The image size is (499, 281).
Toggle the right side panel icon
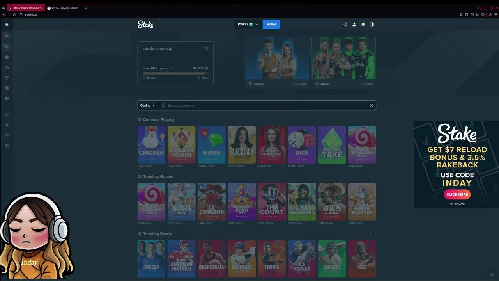point(372,24)
